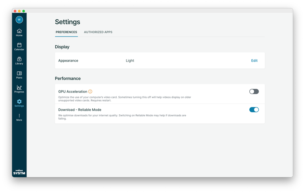Viewport: 305px width, 193px height.
Task: Disable Download Reliable Mode toggle
Action: (x=254, y=109)
